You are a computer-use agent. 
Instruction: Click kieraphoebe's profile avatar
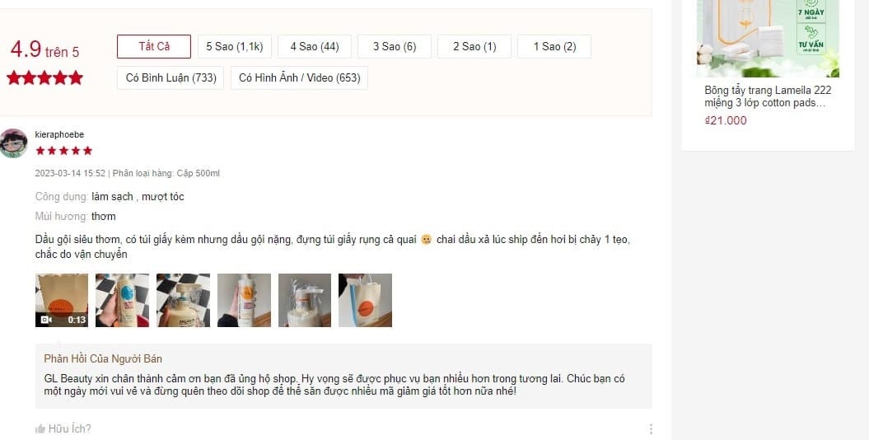click(13, 143)
